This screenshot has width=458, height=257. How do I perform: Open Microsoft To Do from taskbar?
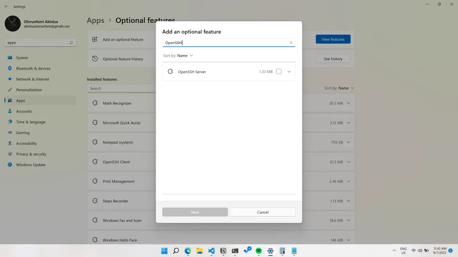pyautogui.click(x=247, y=251)
